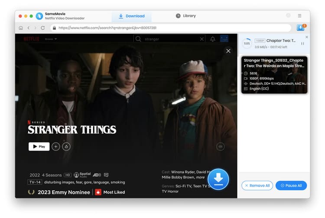325x218 pixels.
Task: Click the TV Horror genre link
Action: point(170,192)
